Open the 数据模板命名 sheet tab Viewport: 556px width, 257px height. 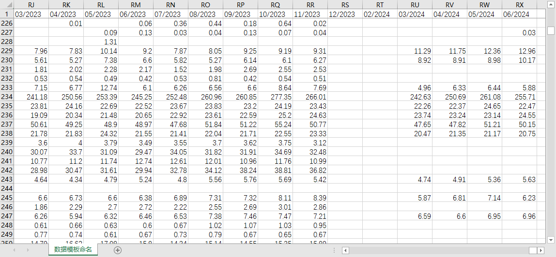[73, 249]
